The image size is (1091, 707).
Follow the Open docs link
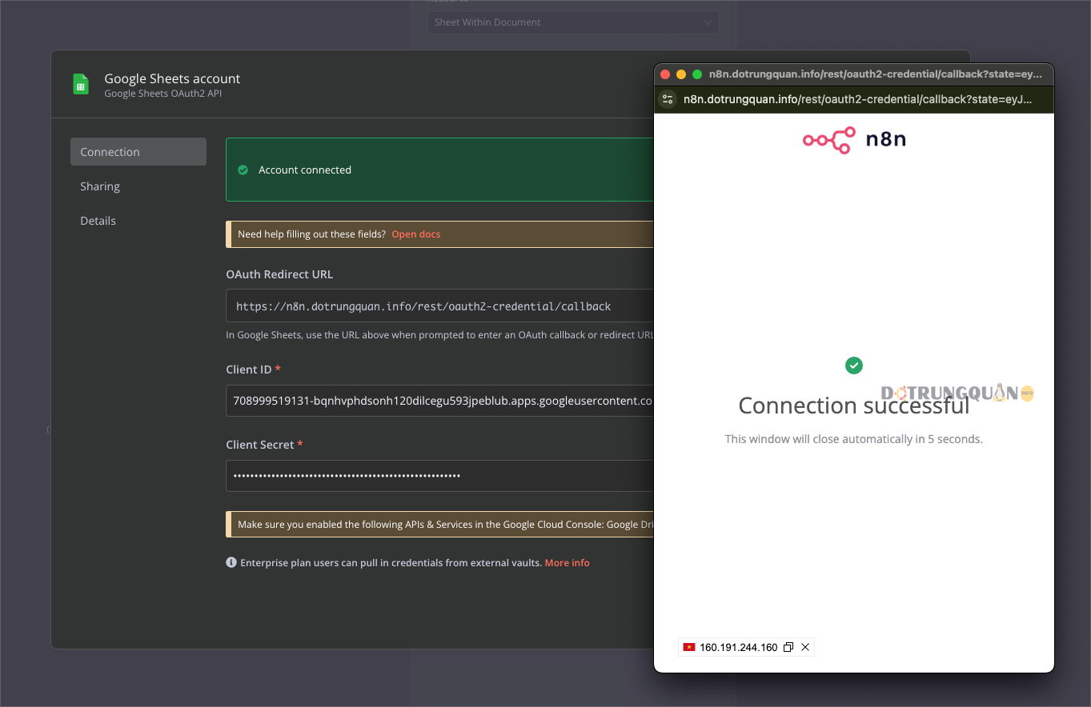pyautogui.click(x=415, y=234)
